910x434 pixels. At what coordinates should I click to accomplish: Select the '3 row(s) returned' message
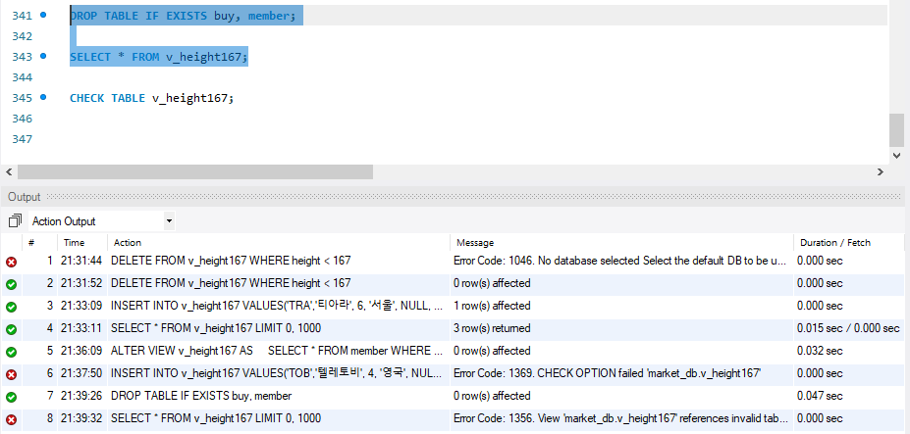(x=492, y=328)
